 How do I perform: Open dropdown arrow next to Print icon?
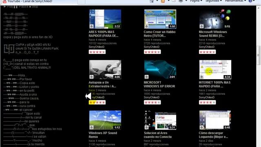tap(186, 1)
